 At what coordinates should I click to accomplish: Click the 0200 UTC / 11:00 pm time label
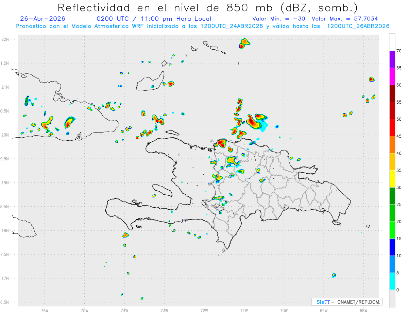point(154,19)
